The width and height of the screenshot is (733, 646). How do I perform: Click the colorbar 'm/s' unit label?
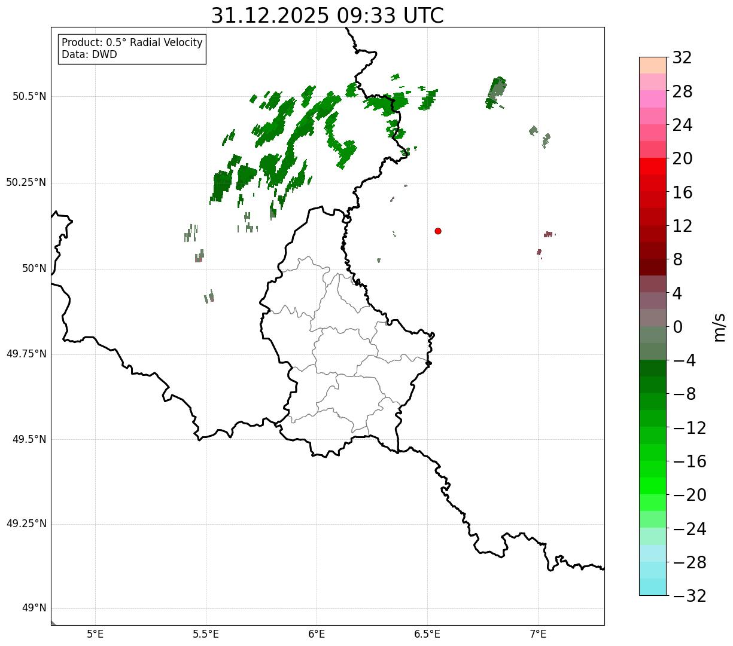(719, 327)
